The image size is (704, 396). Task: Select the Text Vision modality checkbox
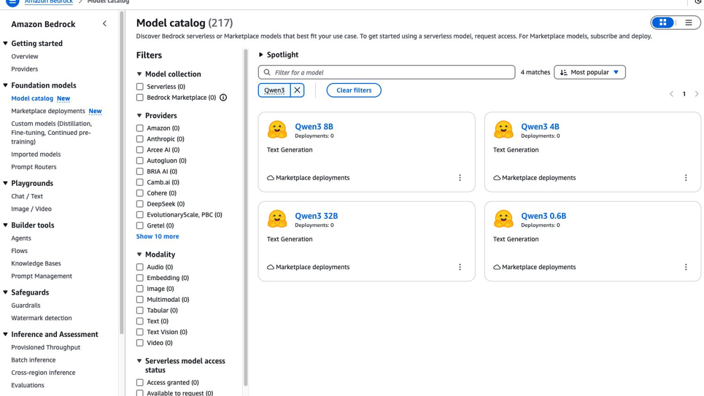point(140,332)
